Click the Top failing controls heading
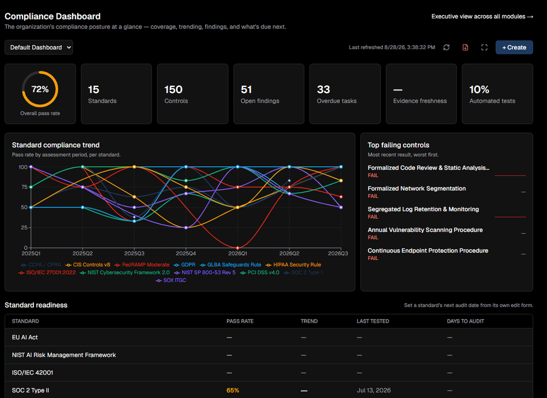 pos(398,145)
